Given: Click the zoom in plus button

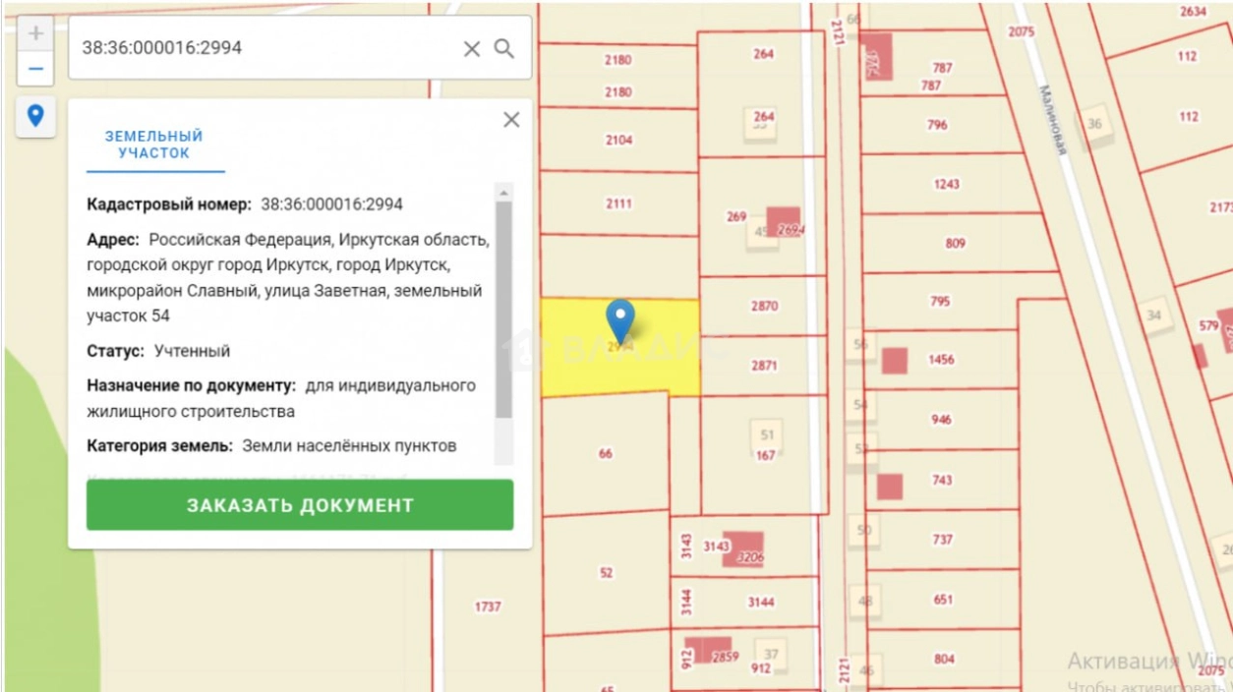Looking at the screenshot, I should click(35, 33).
